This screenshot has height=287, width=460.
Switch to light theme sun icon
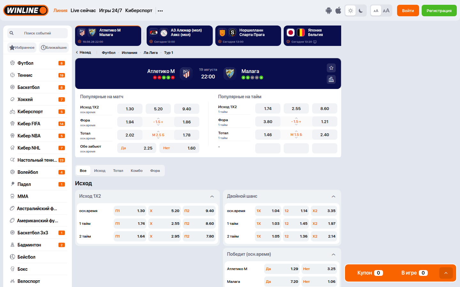(350, 11)
